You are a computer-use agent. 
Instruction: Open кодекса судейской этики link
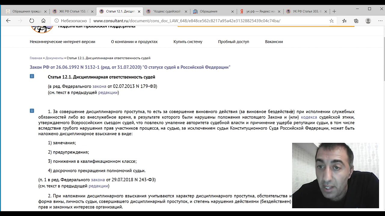[x=309, y=117]
